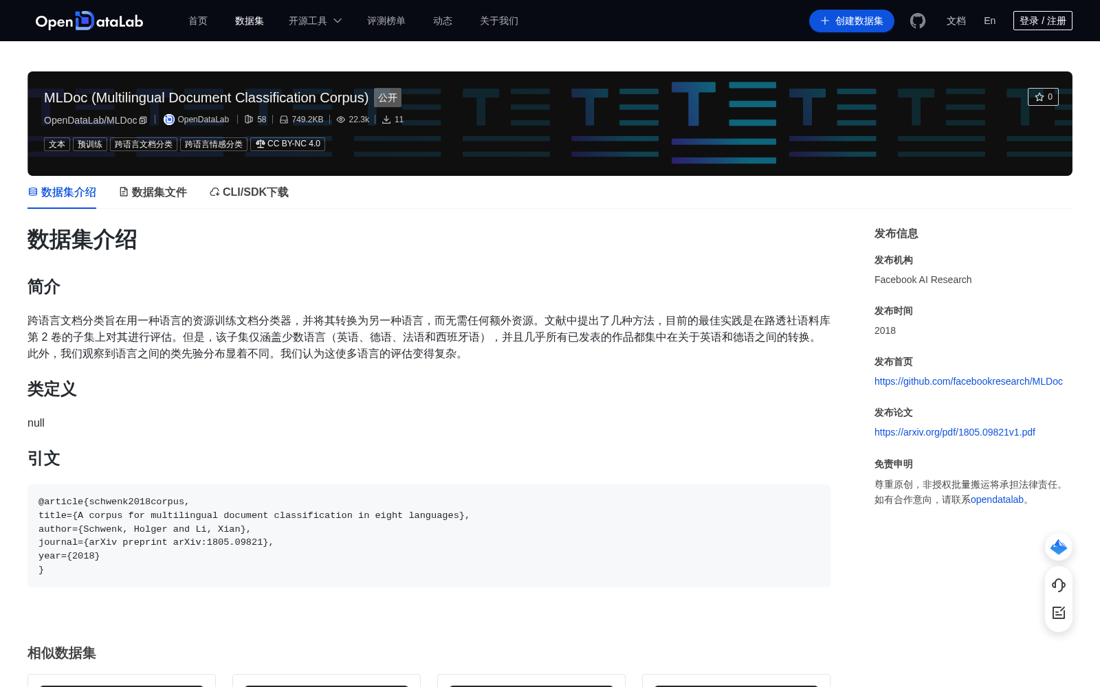
Task: Switch language with the En link
Action: [x=990, y=21]
